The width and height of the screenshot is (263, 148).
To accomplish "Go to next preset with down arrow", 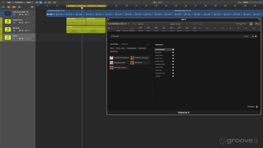I will click(196, 24).
